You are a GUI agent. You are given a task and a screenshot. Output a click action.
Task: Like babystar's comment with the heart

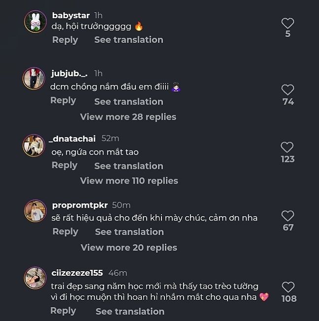287,23
